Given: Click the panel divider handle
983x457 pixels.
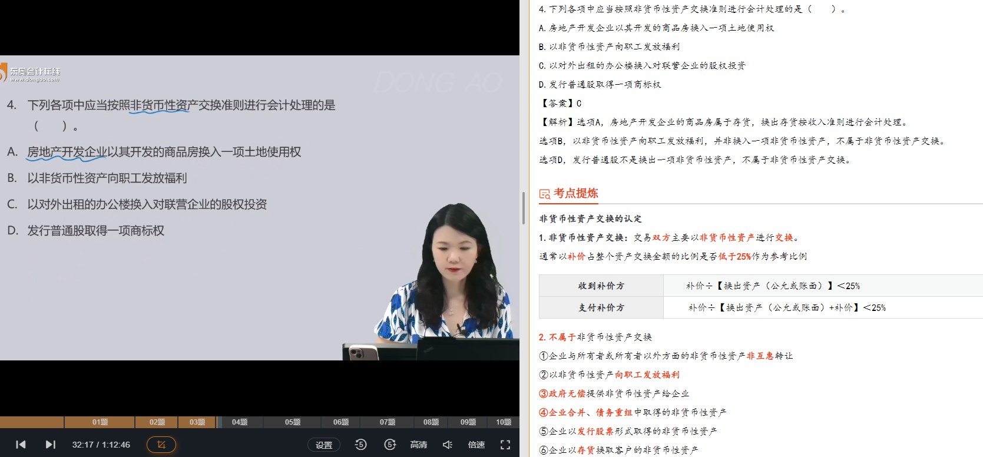Looking at the screenshot, I should tap(524, 208).
